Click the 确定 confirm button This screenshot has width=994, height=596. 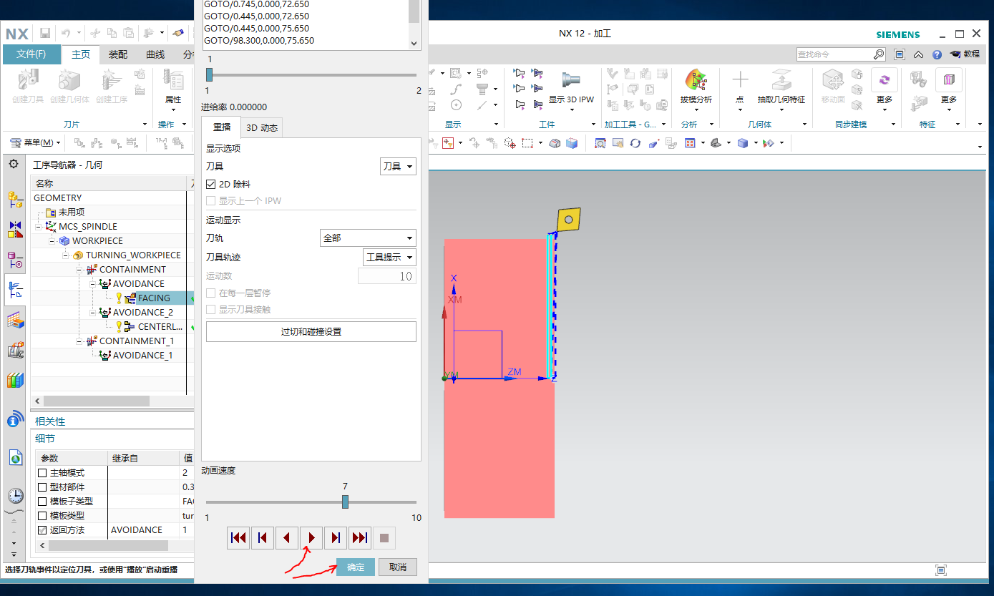pyautogui.click(x=356, y=567)
